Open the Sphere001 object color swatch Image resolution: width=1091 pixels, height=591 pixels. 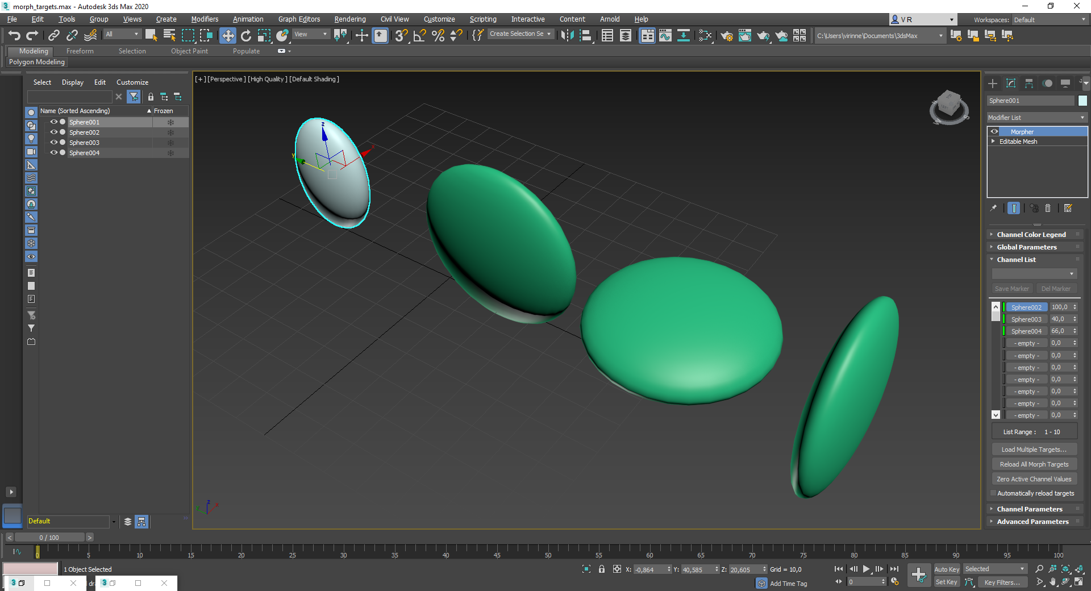[1082, 101]
